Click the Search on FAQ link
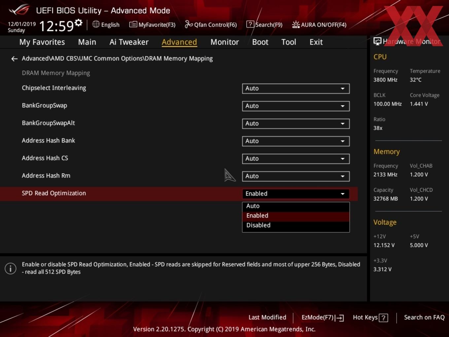 coord(424,318)
